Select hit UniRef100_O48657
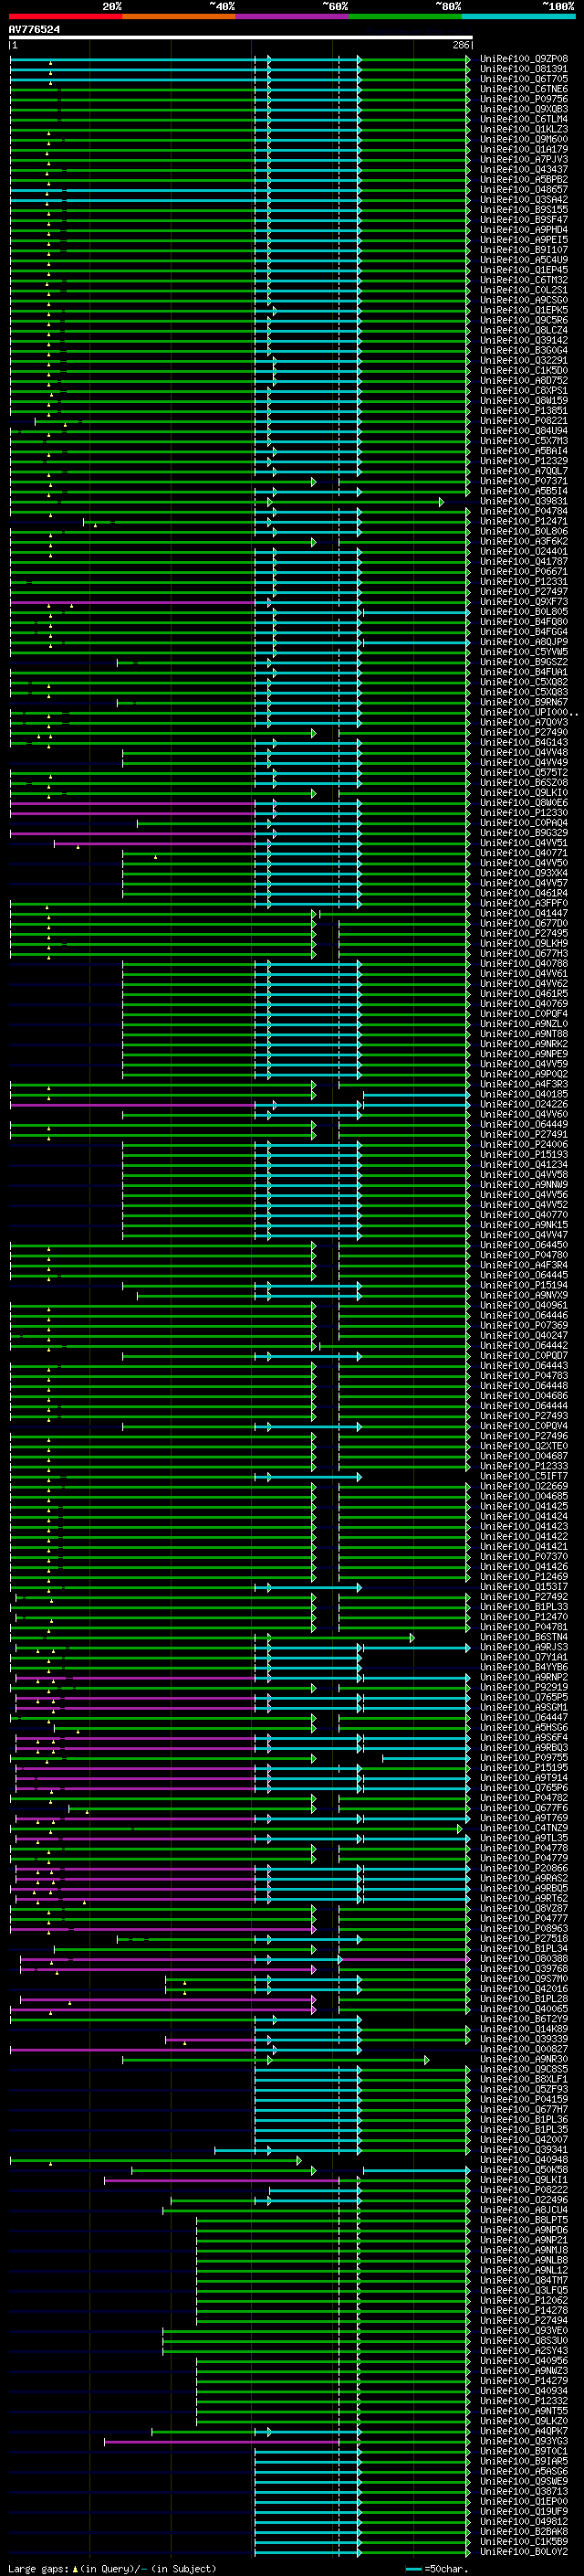The image size is (584, 2576). (523, 189)
